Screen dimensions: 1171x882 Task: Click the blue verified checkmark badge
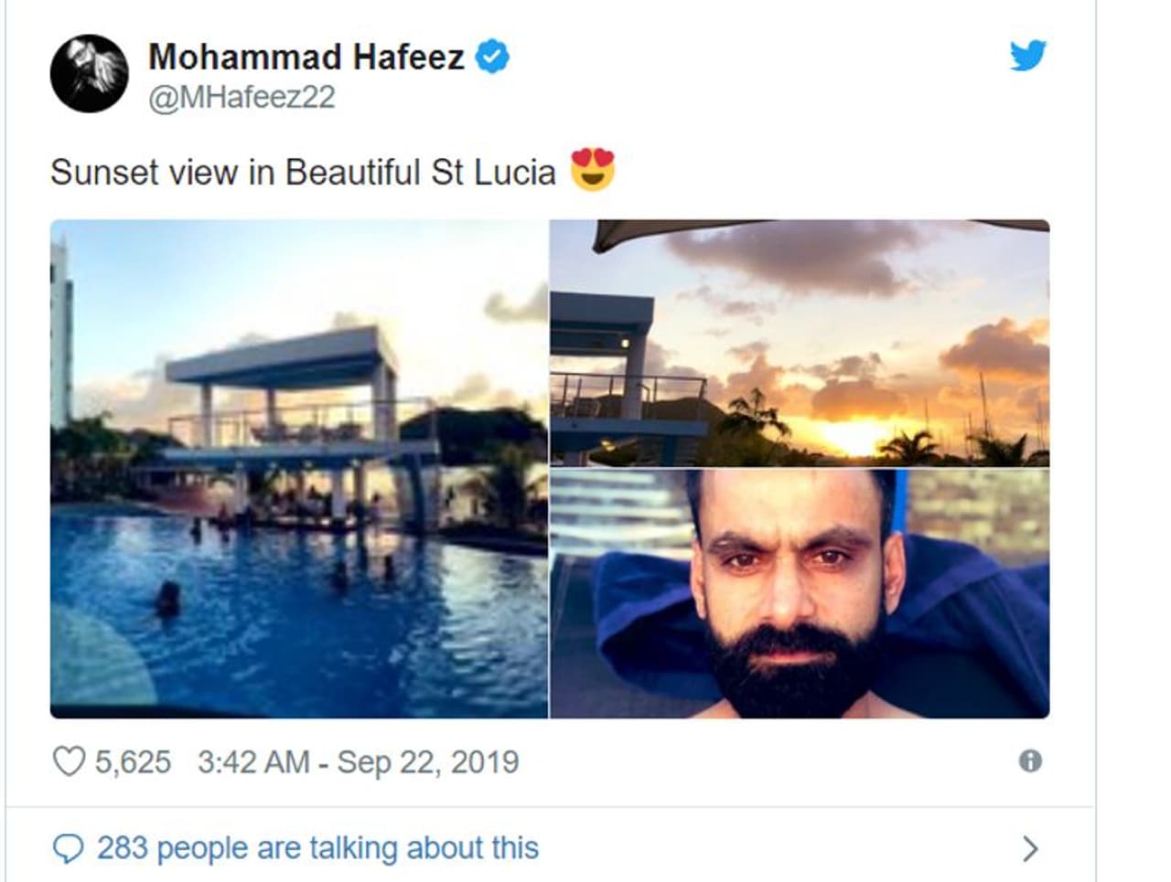coord(494,57)
